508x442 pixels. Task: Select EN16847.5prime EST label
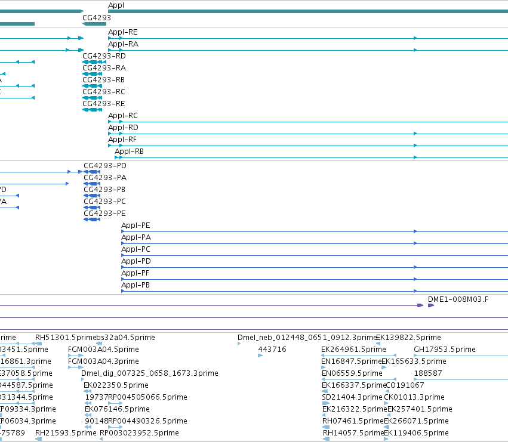pyautogui.click(x=352, y=361)
